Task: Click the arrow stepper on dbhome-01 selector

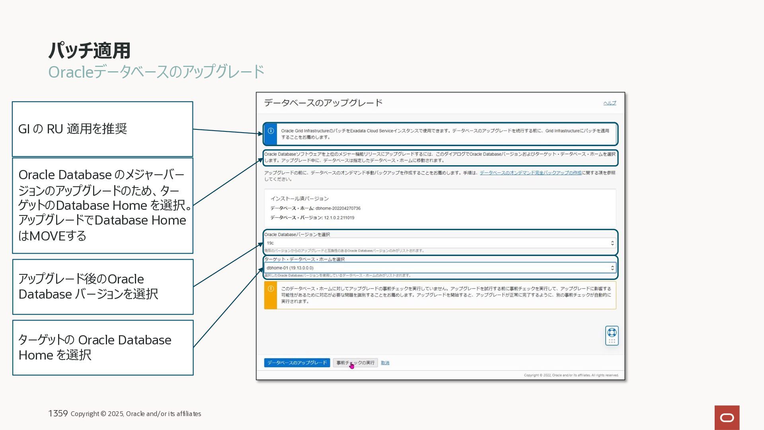Action: pos(612,268)
